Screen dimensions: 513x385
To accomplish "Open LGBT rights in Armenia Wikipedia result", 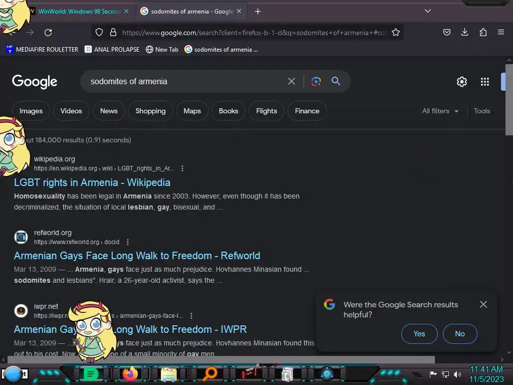I will (92, 182).
